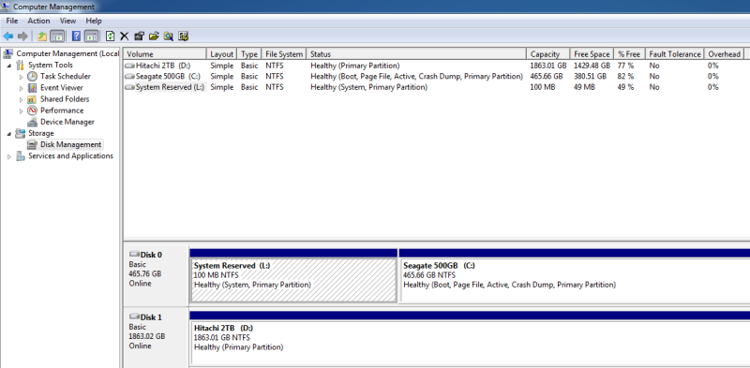Collapse the Storage tree node
This screenshot has height=368, width=750.
[9, 134]
